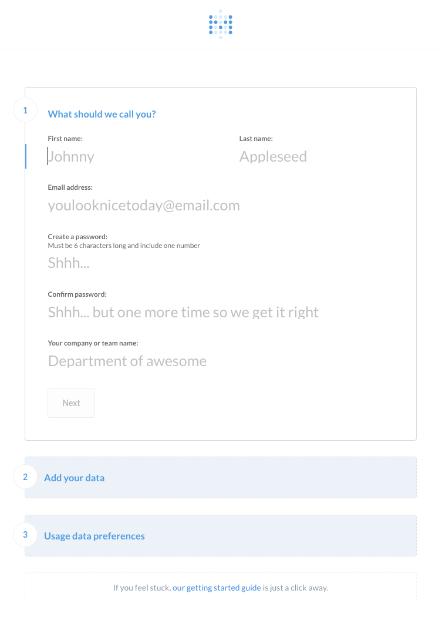Click the Next button

pos(71,403)
